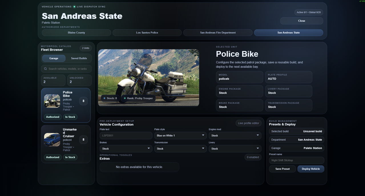Click the 'No extras available for this vehicle.' message
The width and height of the screenshot is (365, 196).
coord(139,167)
